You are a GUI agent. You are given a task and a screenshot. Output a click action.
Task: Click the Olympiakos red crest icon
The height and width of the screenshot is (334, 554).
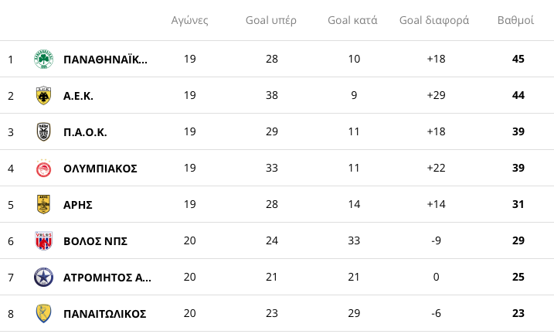(43, 169)
